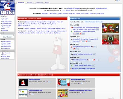Click watch button under kingoftown.com description
Image resolution: width=123 pixels, height=99 pixels.
pos(48,82)
